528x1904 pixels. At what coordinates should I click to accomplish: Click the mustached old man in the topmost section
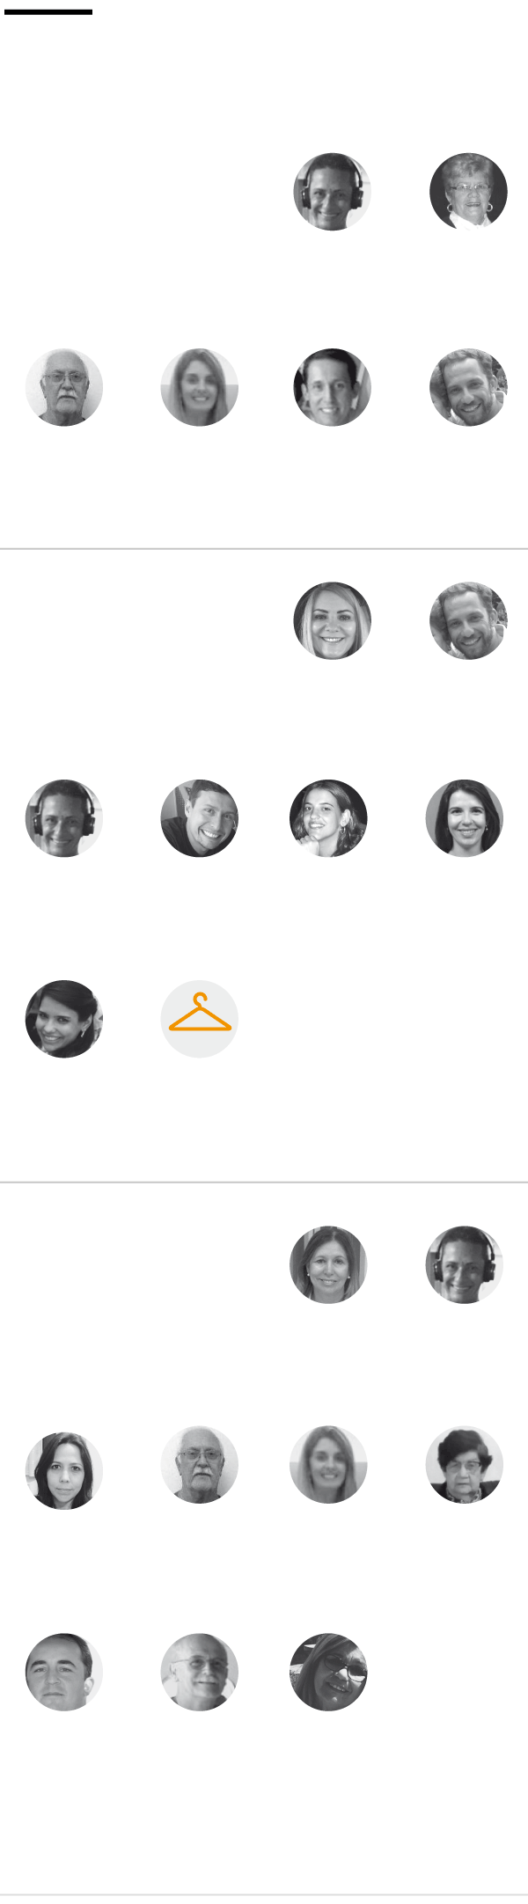tap(64, 387)
